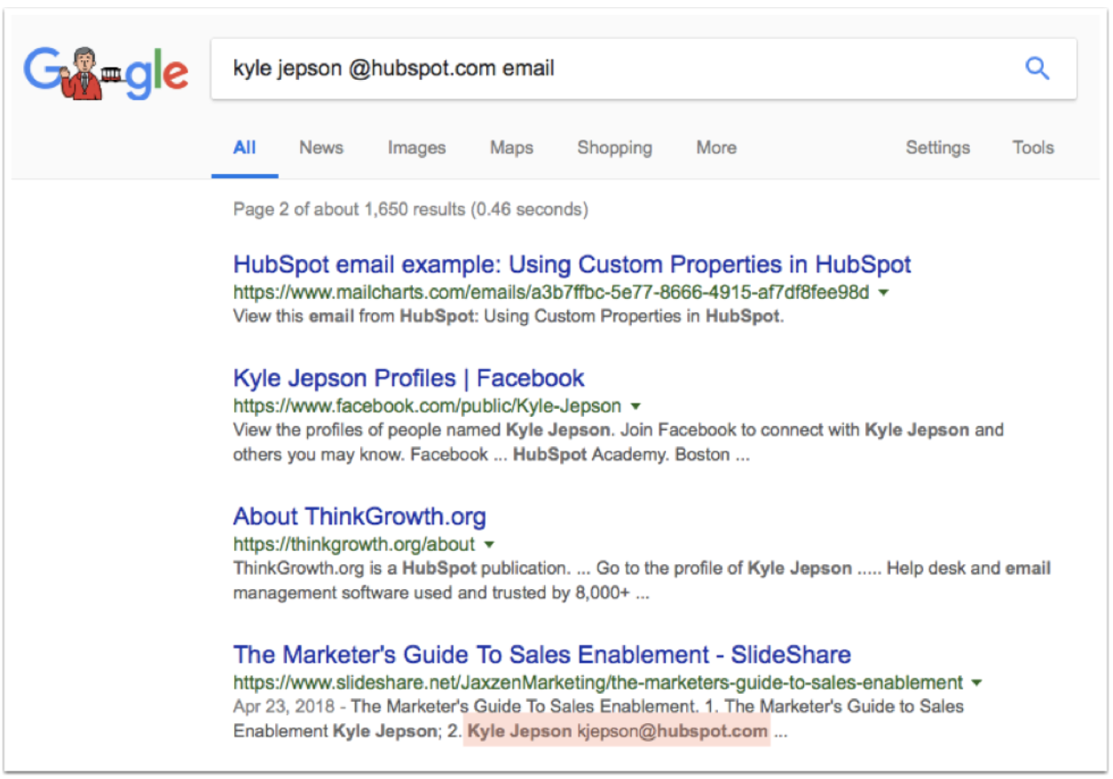The height and width of the screenshot is (779, 1113).
Task: Click 'View this email from HubSpot' snippet
Action: point(509,316)
